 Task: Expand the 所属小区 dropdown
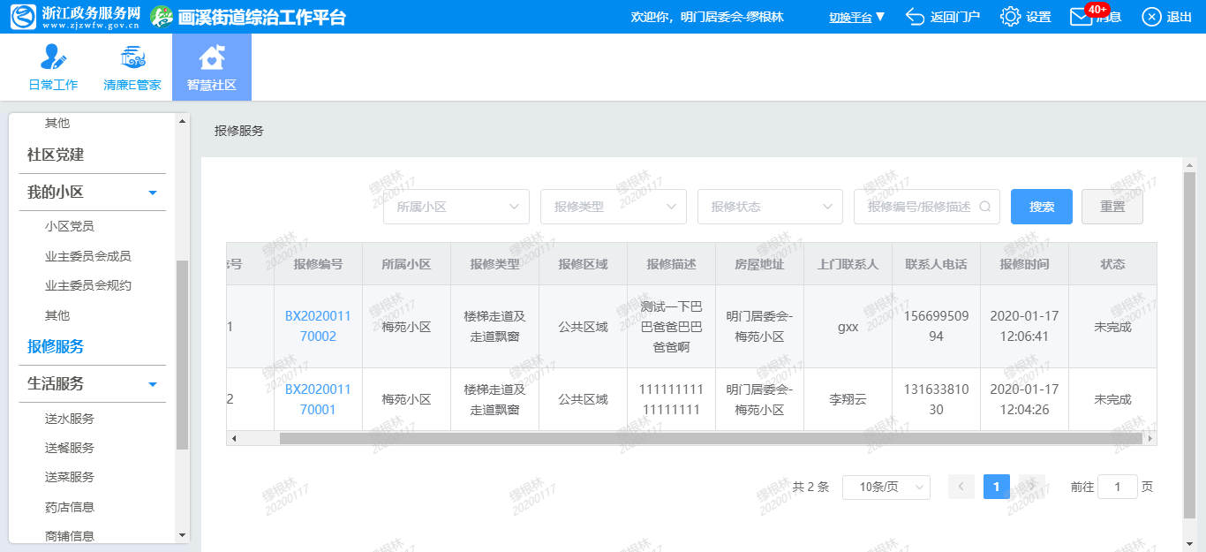point(456,207)
